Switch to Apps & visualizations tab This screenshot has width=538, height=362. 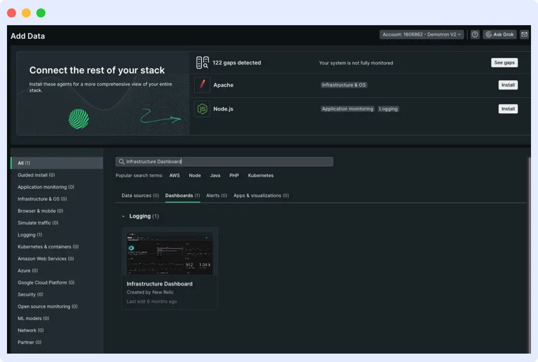click(261, 196)
